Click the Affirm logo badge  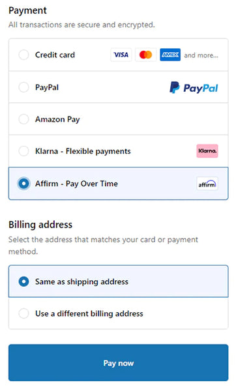pyautogui.click(x=207, y=184)
